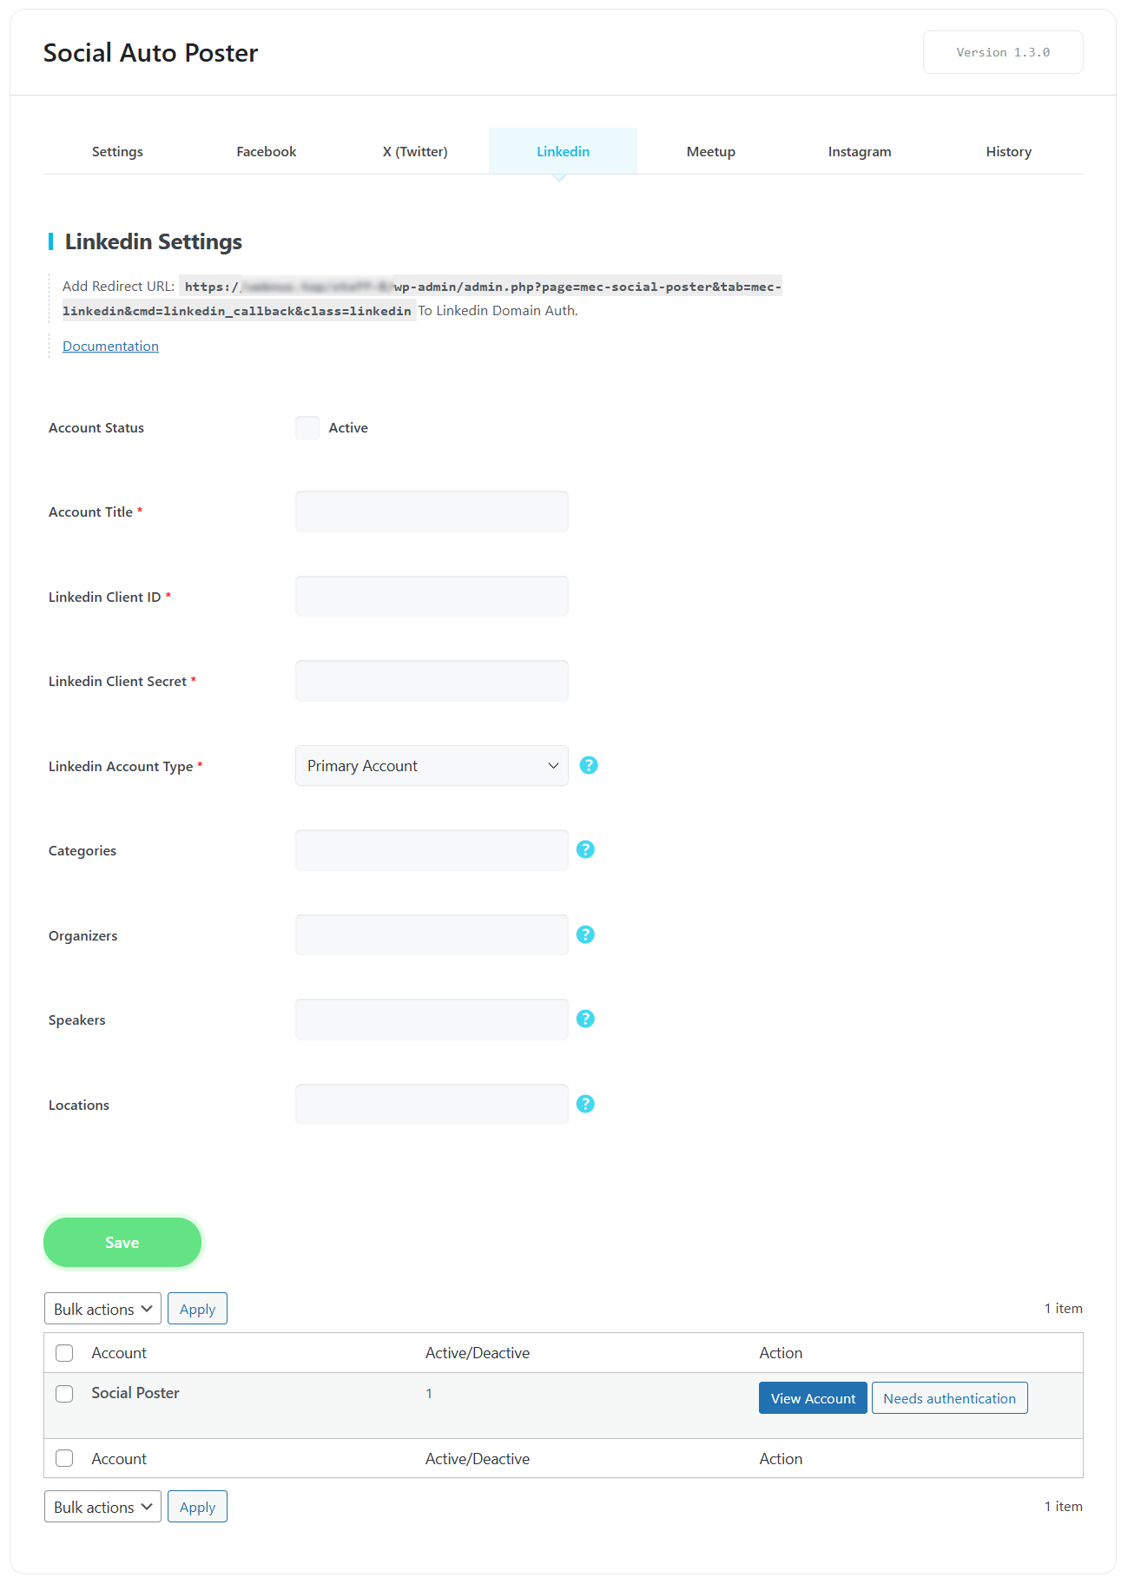This screenshot has height=1591, width=1128.
Task: Check the Social Poster row checkbox
Action: 64,1394
